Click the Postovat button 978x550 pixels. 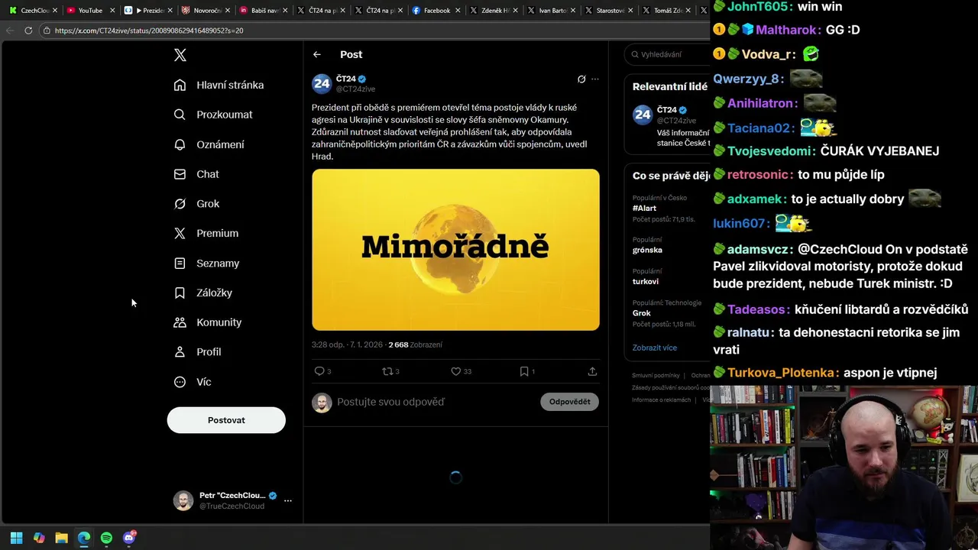pyautogui.click(x=226, y=420)
